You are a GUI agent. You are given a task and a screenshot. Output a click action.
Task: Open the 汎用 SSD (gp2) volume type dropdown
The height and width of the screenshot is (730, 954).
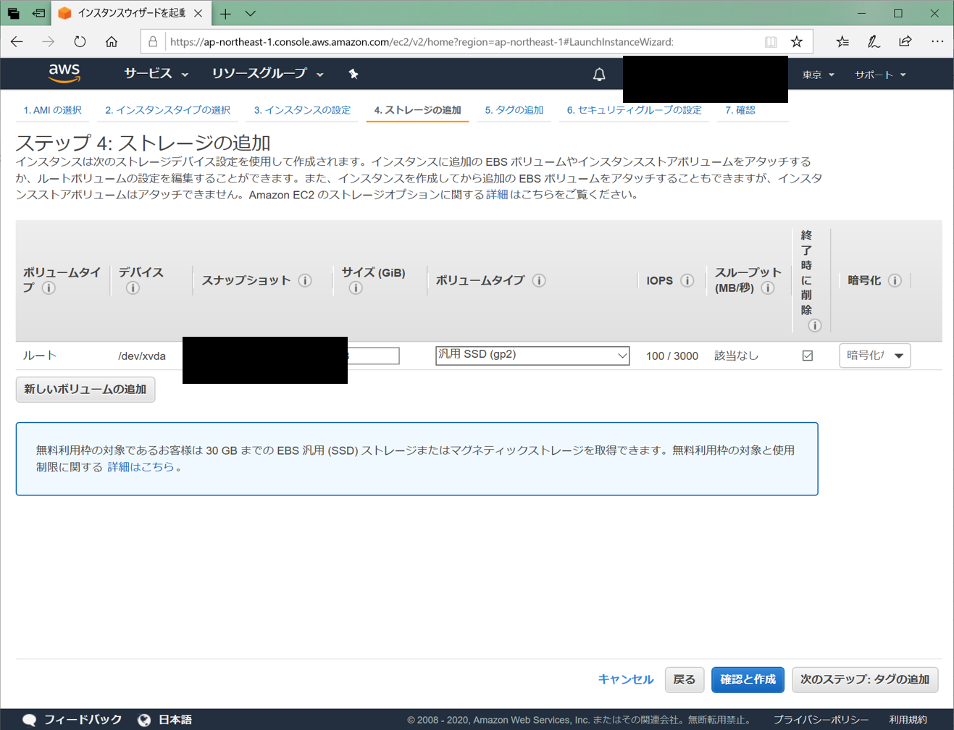(532, 355)
